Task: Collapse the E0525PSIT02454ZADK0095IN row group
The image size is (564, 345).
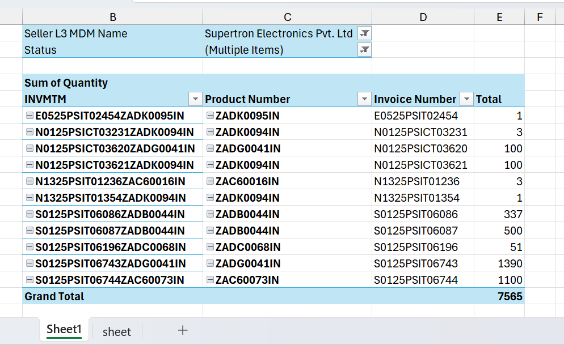Action: tap(30, 116)
